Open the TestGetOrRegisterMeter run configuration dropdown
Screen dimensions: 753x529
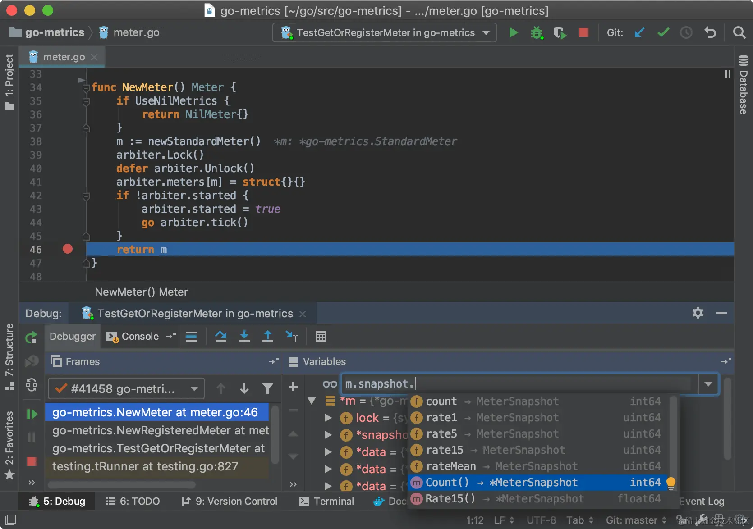(x=385, y=33)
